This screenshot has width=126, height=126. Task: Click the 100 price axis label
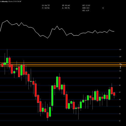point(120,71)
